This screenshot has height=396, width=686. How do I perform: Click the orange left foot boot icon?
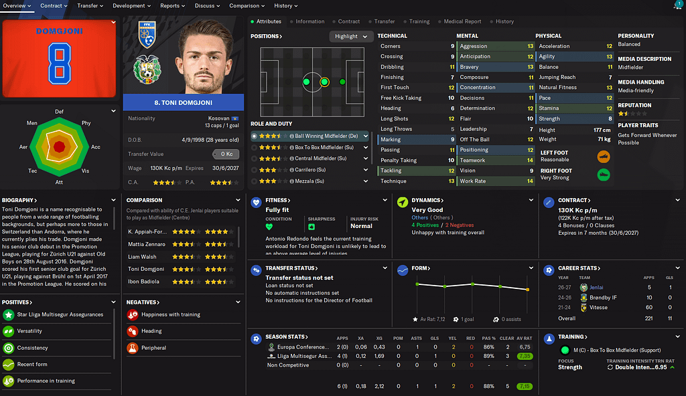[x=604, y=157]
